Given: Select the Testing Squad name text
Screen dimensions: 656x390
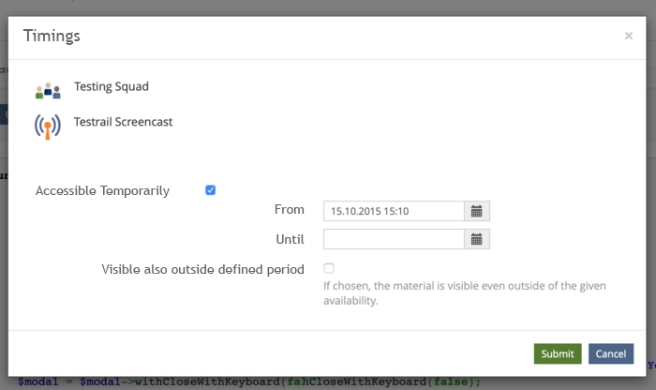Looking at the screenshot, I should coord(112,87).
